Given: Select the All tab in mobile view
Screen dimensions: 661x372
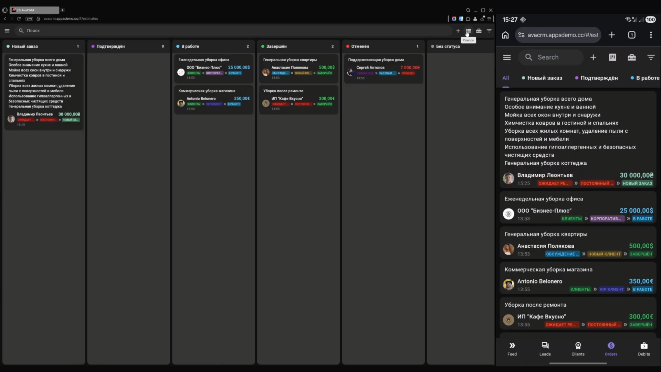Looking at the screenshot, I should tap(505, 78).
